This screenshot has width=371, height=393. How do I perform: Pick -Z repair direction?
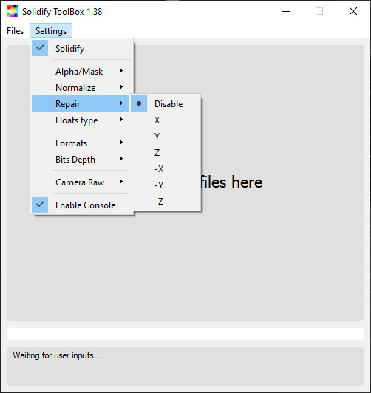(x=165, y=201)
